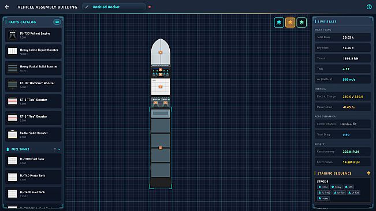Click the Staging Sequence stack icon
Image resolution: width=376 pixels, height=211 pixels.
[368, 173]
